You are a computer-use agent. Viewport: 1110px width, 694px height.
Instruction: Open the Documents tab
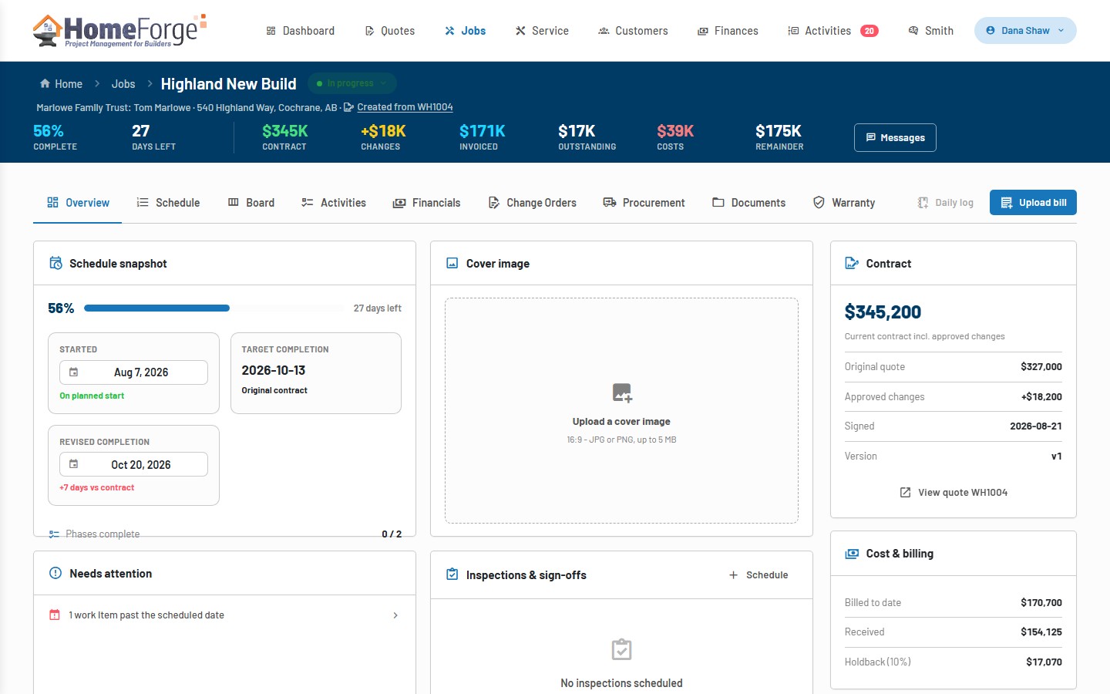coord(748,203)
